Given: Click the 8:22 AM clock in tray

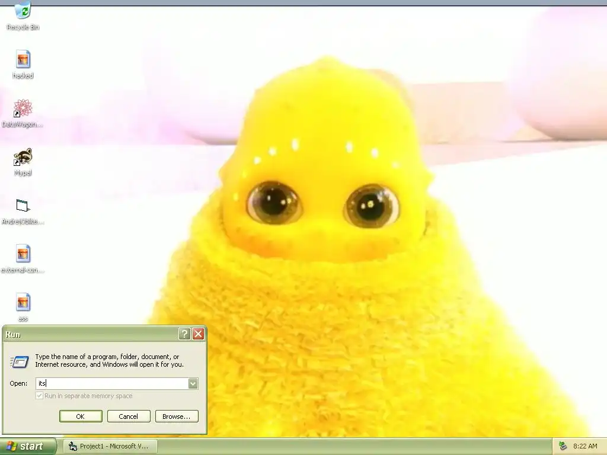Looking at the screenshot, I should pos(585,446).
